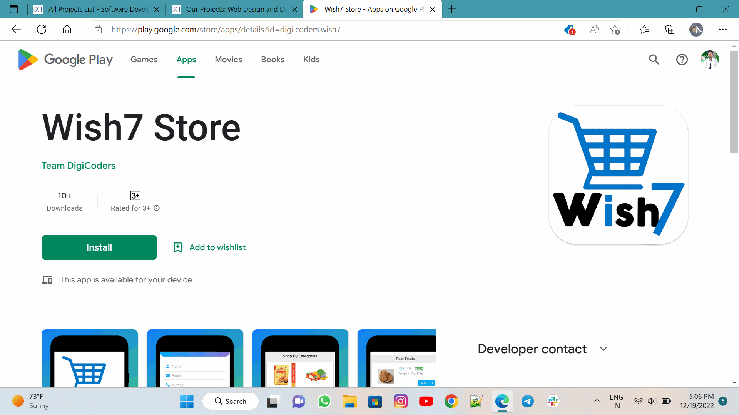Go to the browser Home page icon

(x=67, y=30)
